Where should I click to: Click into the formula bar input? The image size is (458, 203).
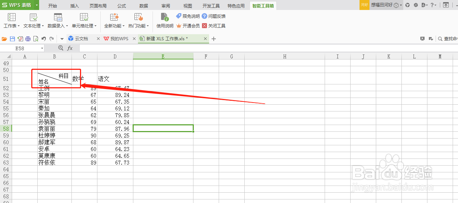(x=268, y=48)
